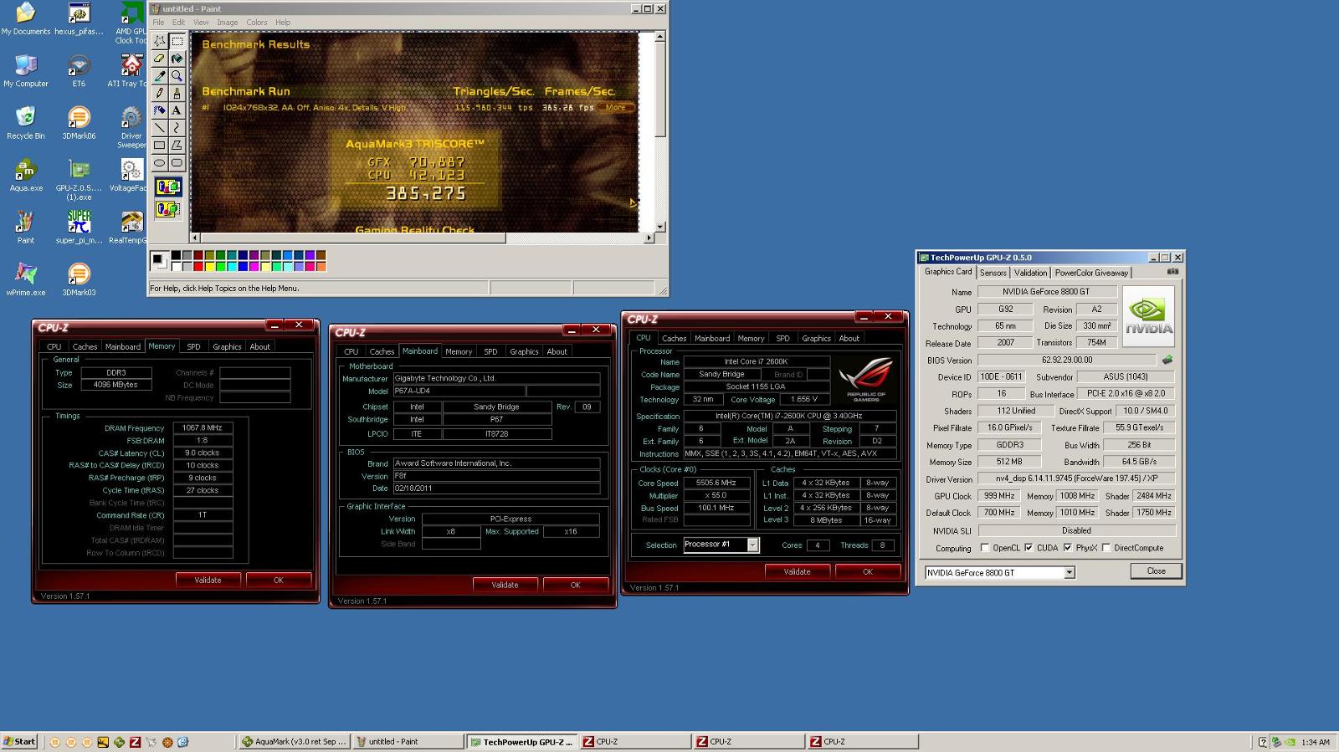This screenshot has height=752, width=1339.
Task: Open the ET6 desktop icon
Action: point(79,70)
